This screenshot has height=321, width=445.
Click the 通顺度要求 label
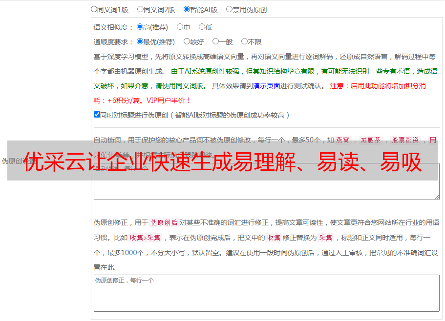(x=113, y=42)
